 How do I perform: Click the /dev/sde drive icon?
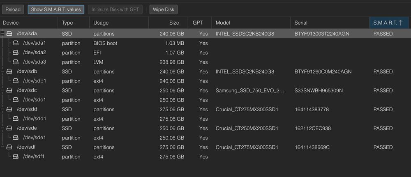click(x=9, y=128)
